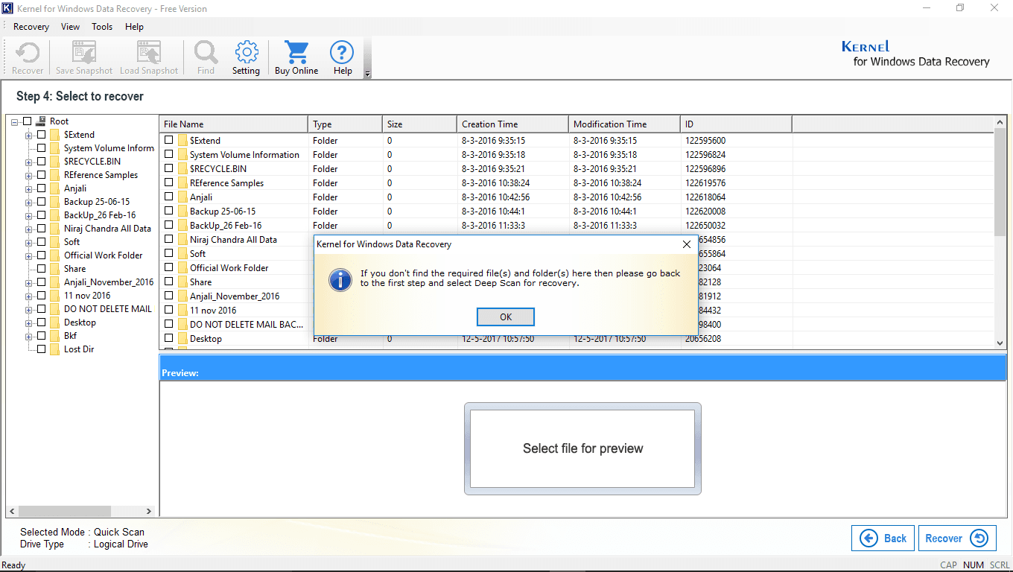The width and height of the screenshot is (1013, 572).
Task: Click the Share folder icon in tree
Action: pyautogui.click(x=54, y=269)
